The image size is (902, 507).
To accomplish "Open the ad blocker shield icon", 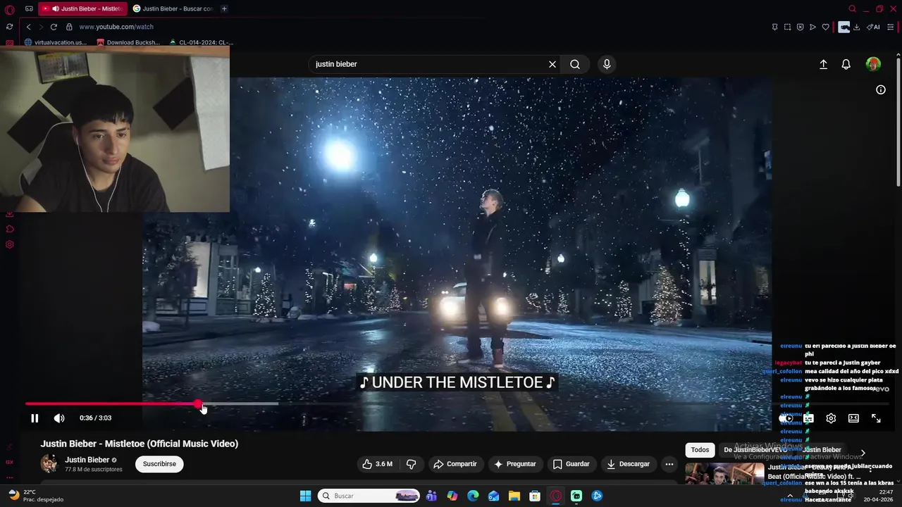I will [x=800, y=27].
